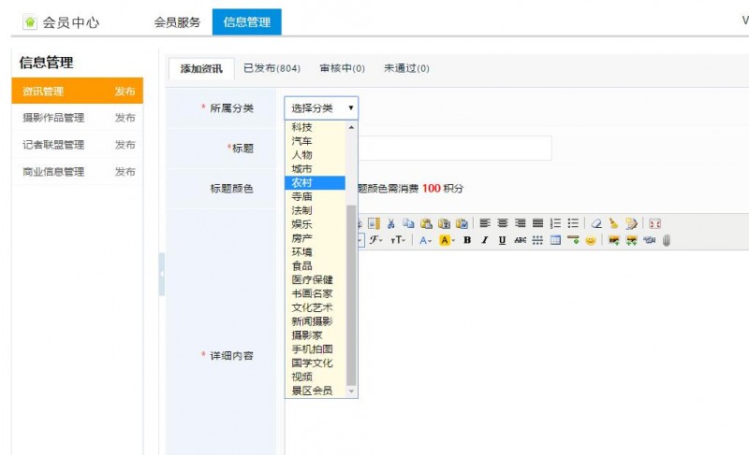
Task: Center-align the editor text
Action: [502, 223]
